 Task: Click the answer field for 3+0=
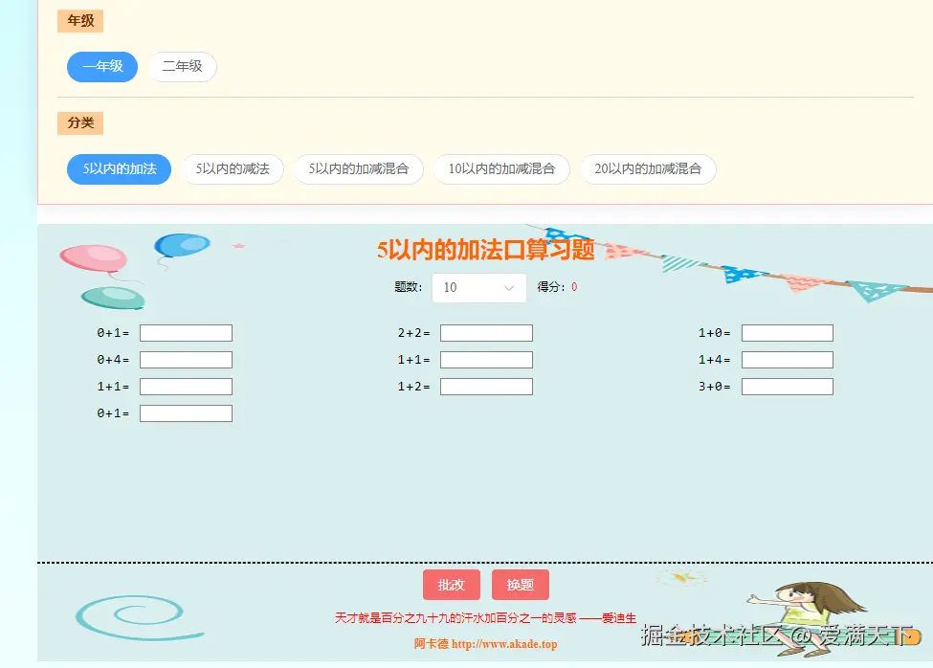pyautogui.click(x=788, y=386)
